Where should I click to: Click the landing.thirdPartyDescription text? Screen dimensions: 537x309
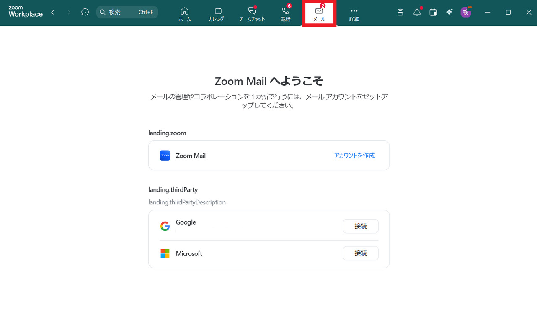pos(187,202)
